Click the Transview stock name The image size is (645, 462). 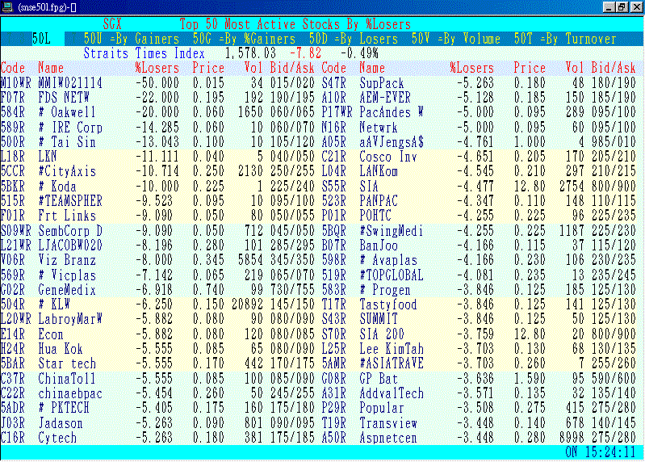pos(388,423)
